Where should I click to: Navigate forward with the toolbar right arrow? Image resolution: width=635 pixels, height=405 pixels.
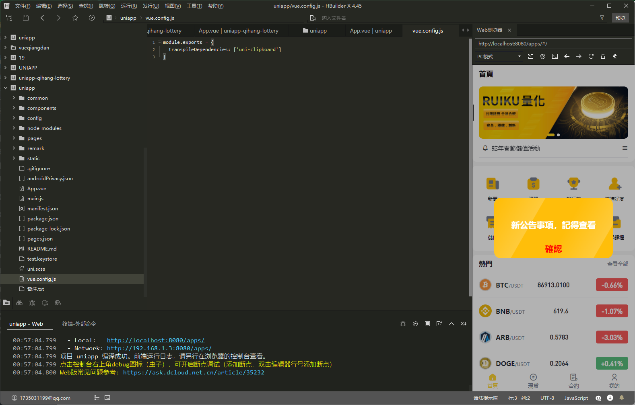[x=59, y=18]
